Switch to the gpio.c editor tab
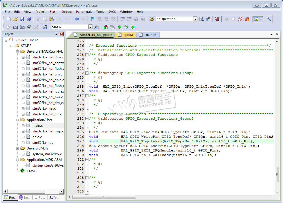Viewport: 283px width, 203px height. [x=126, y=35]
